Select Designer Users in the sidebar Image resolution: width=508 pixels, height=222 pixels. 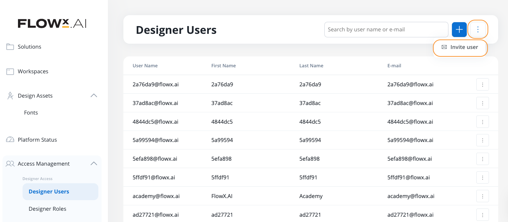pyautogui.click(x=49, y=192)
